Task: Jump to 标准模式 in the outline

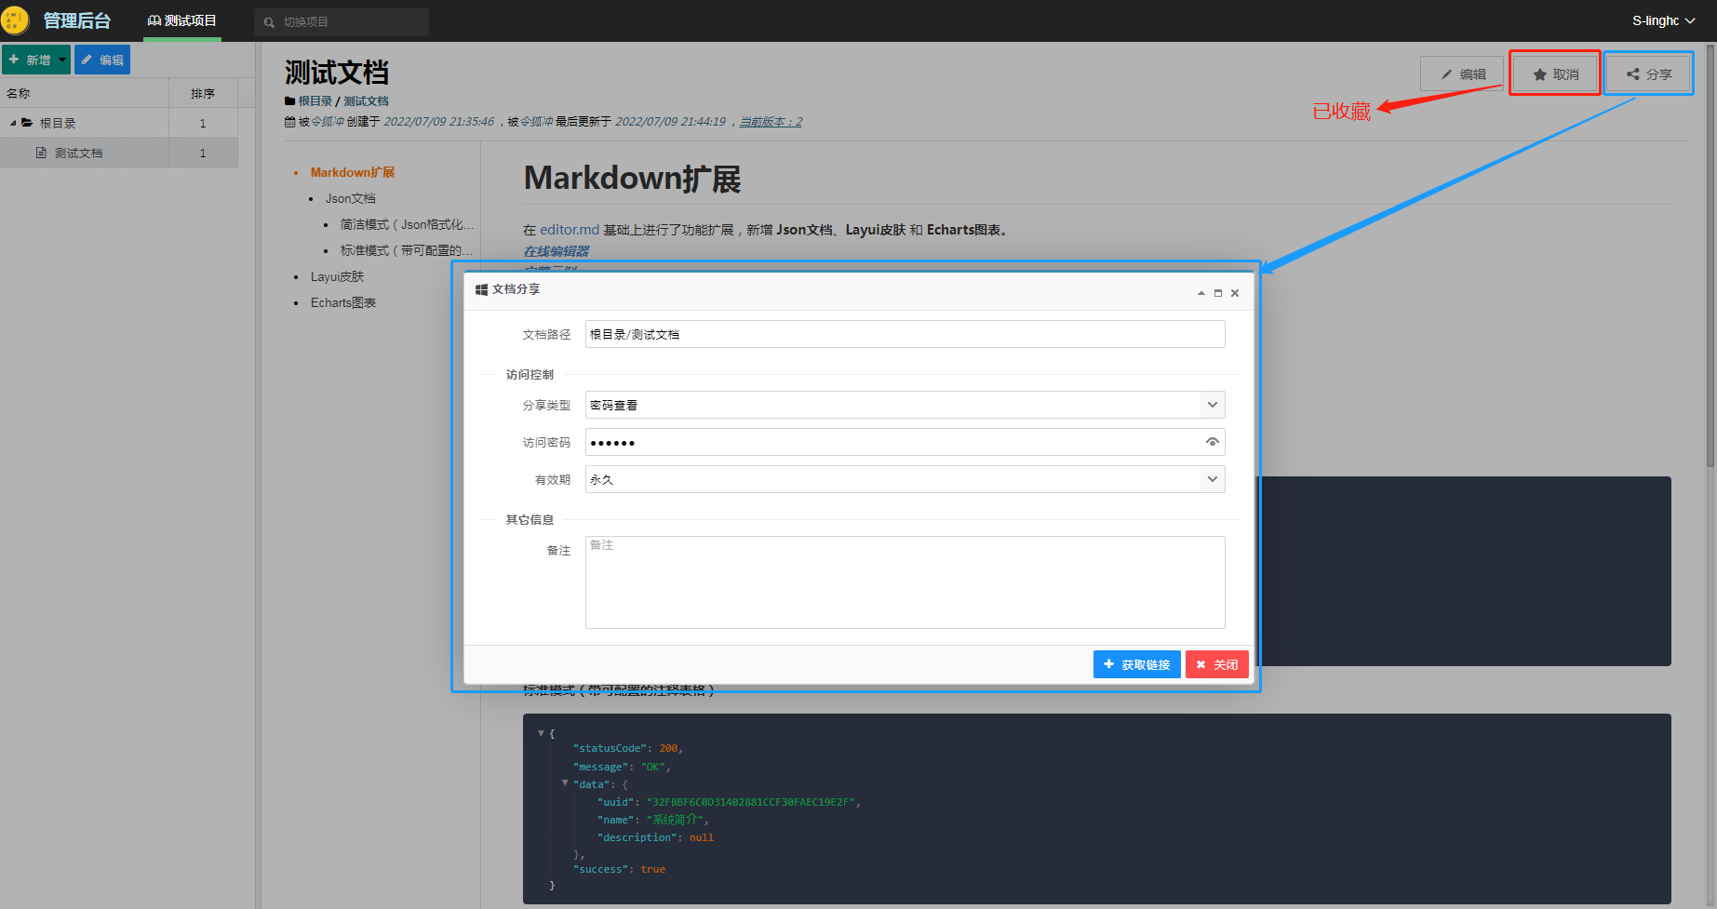Action: pos(407,250)
